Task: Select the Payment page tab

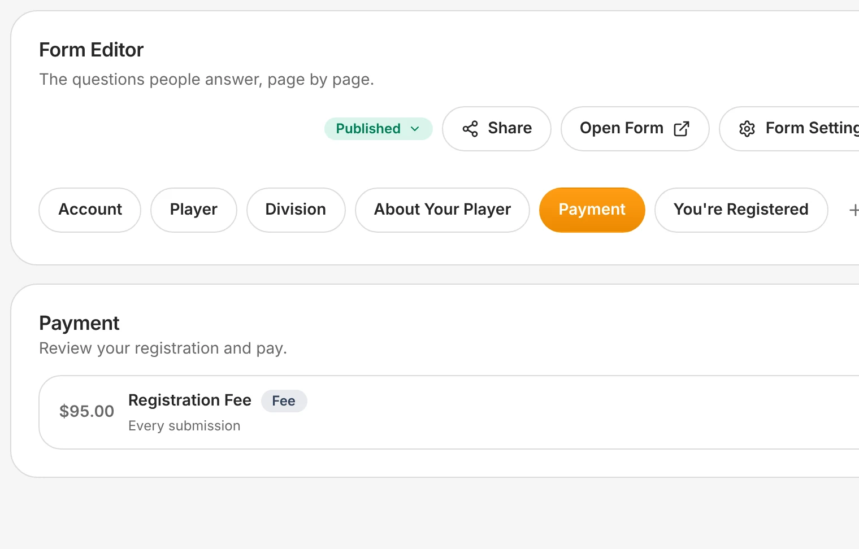Action: (592, 210)
